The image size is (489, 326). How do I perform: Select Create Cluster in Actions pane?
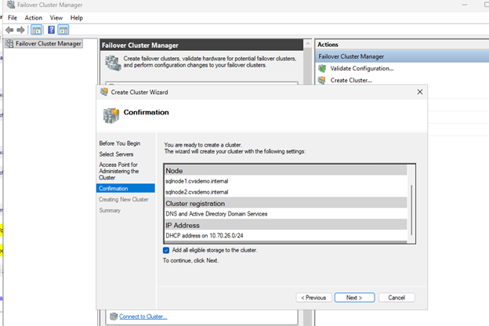pos(351,80)
